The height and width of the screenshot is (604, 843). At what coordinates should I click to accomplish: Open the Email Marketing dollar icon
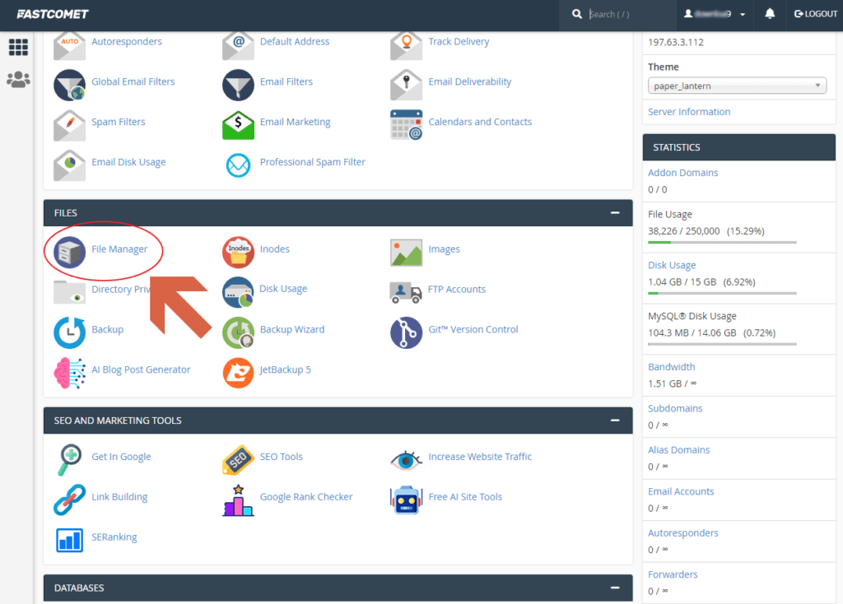coord(238,125)
